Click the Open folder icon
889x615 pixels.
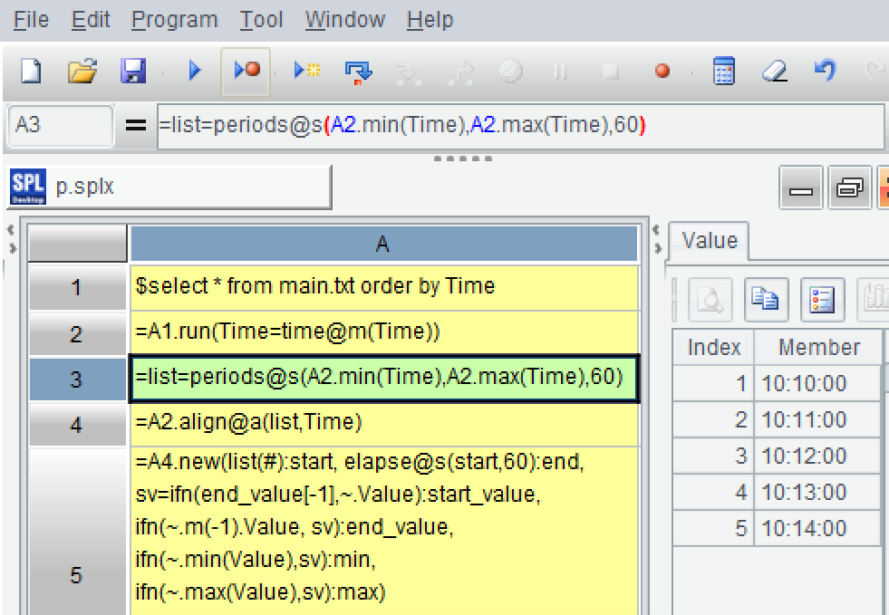coord(82,71)
